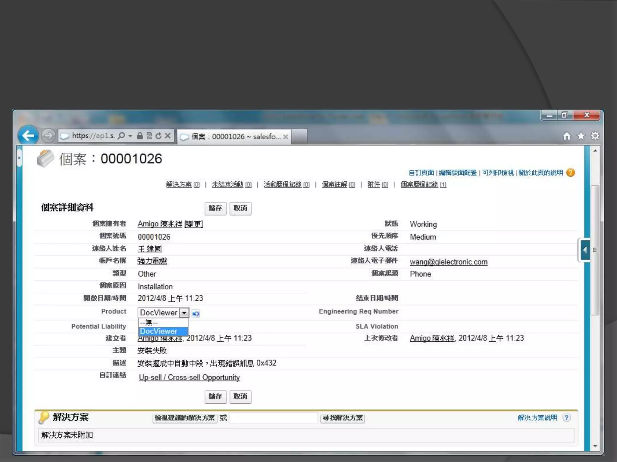This screenshot has height=462, width=617.
Task: Expand the left sidebar collapse handle
Action: click(x=19, y=158)
